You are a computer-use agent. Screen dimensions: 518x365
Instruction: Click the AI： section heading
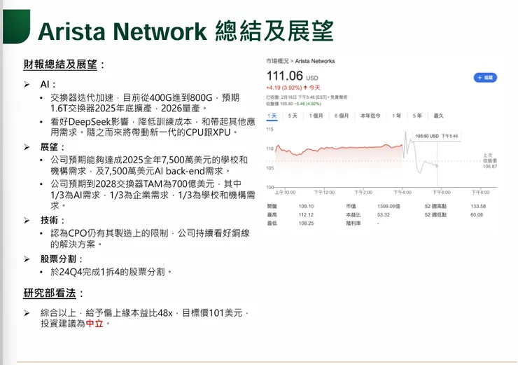point(48,84)
